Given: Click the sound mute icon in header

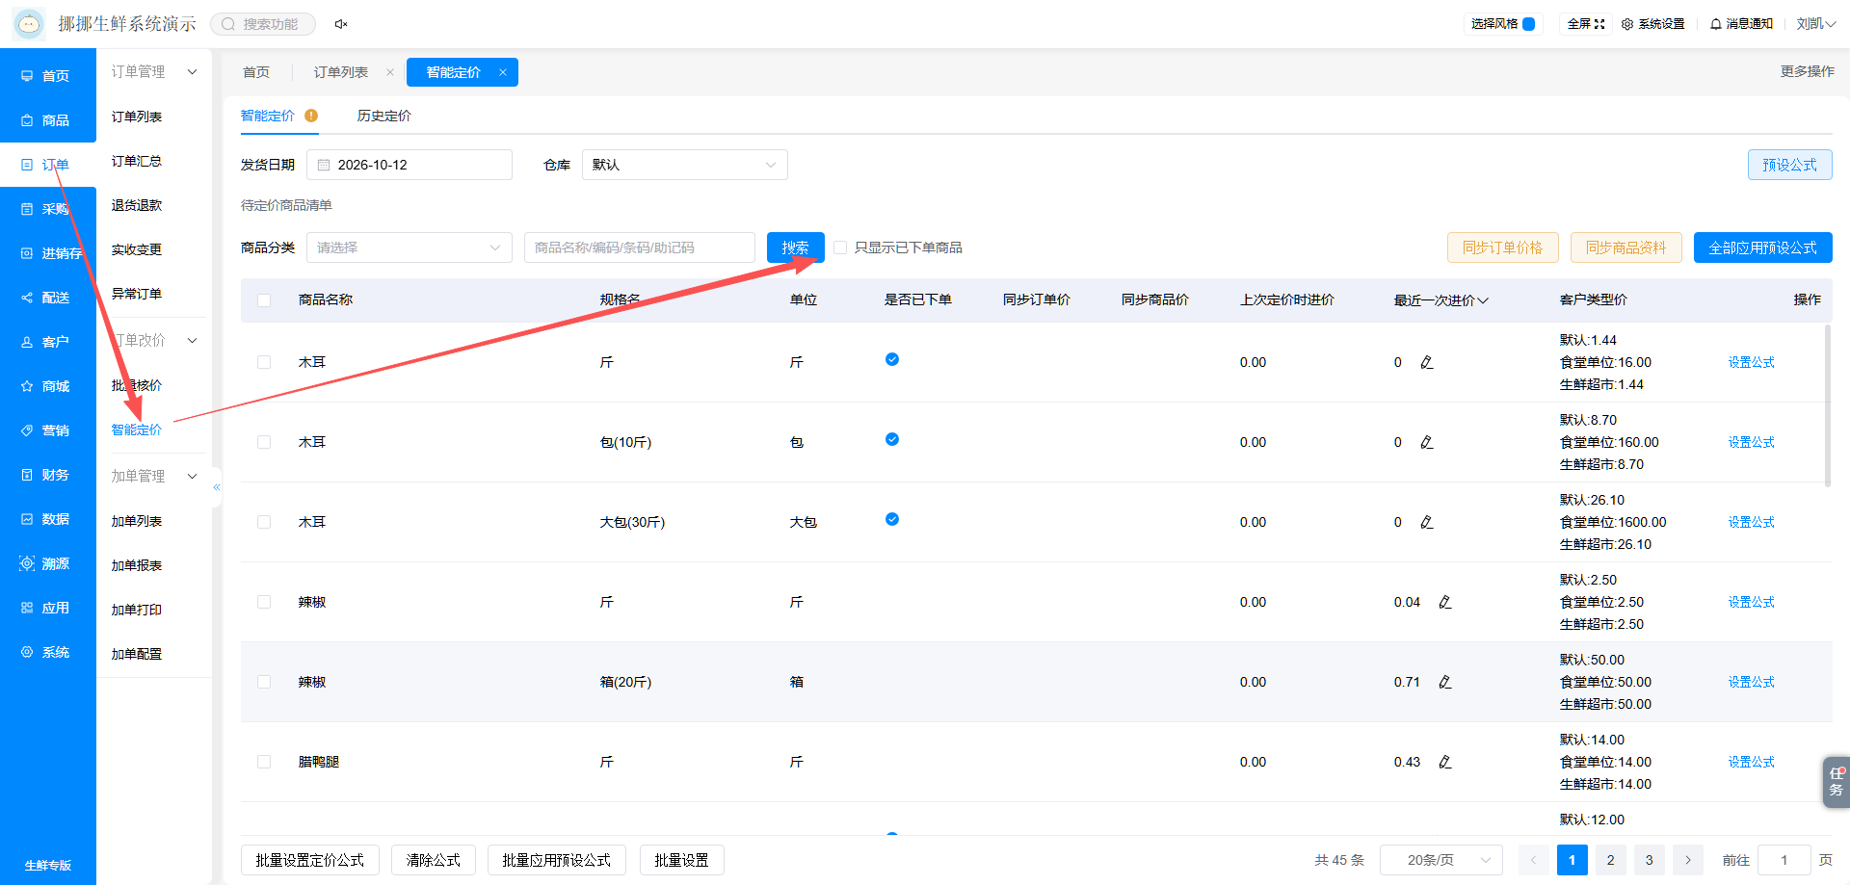Looking at the screenshot, I should 341,24.
